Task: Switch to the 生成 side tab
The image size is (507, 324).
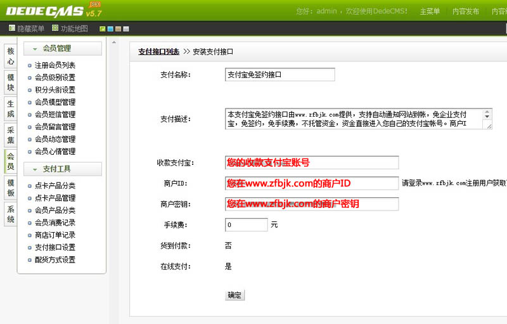Action: point(10,108)
